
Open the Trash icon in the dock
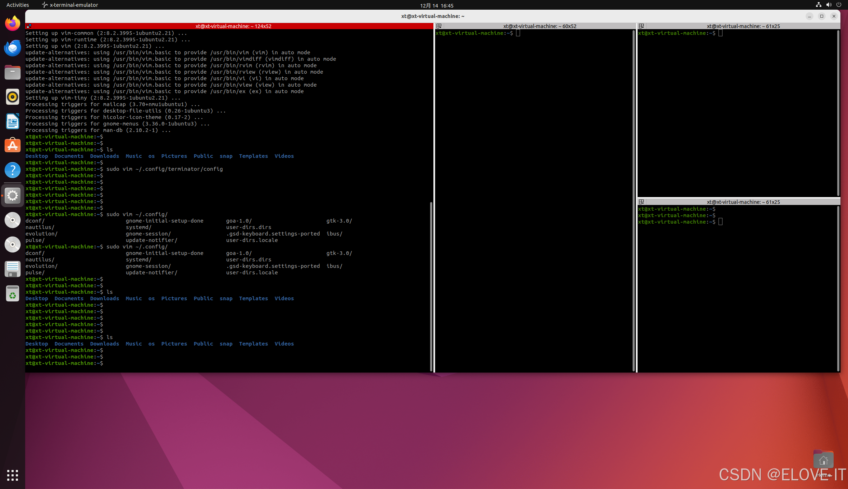tap(13, 294)
